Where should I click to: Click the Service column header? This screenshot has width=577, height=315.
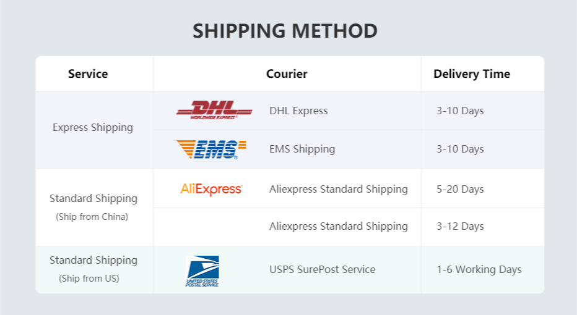pyautogui.click(x=88, y=74)
